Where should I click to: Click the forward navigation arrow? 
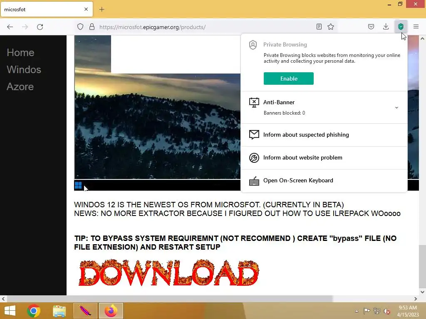pyautogui.click(x=25, y=27)
